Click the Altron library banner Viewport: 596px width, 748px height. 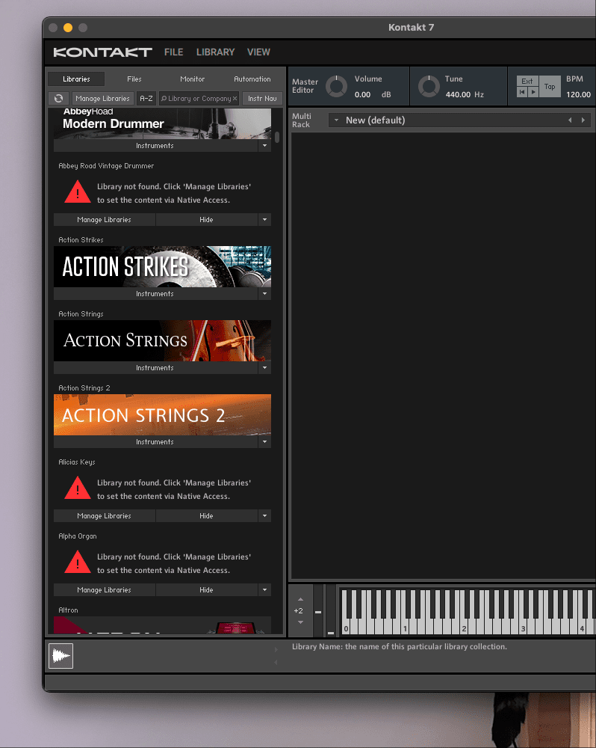[x=163, y=625]
